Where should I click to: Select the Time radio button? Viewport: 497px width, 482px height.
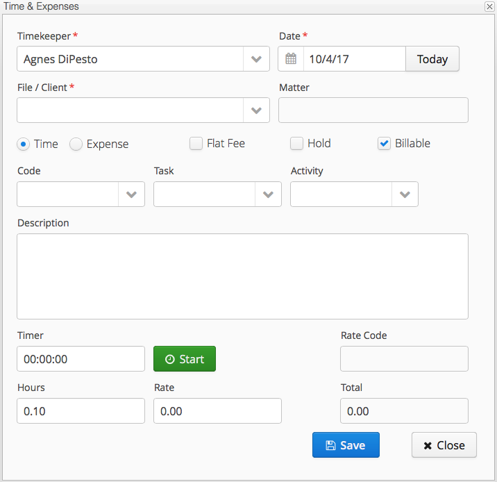coord(24,144)
